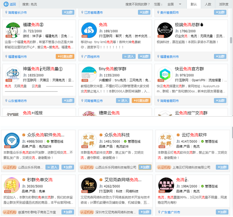Open the 艾尼克森网络 black round avatar
This screenshot has width=233, height=217.
click(x=89, y=185)
